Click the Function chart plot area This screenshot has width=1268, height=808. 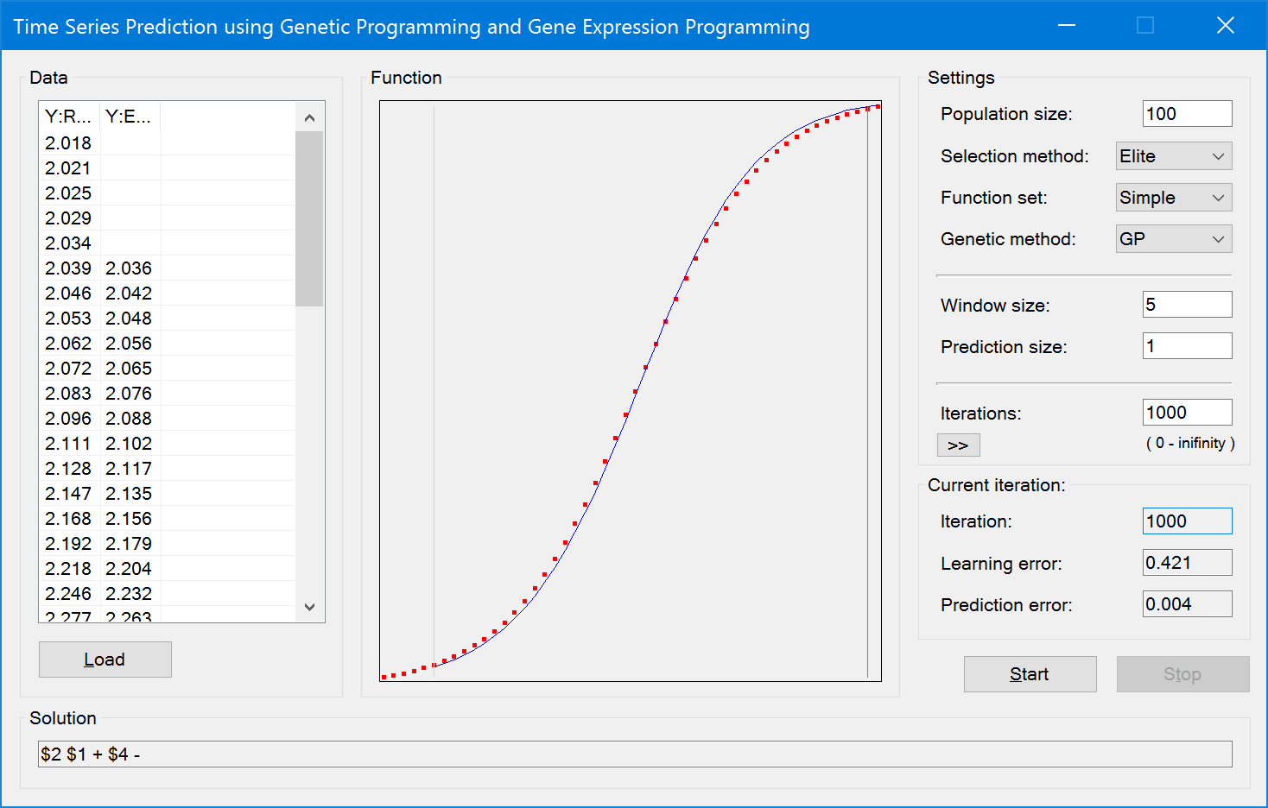click(x=631, y=391)
